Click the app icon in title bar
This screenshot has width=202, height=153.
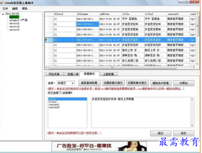click(1, 2)
